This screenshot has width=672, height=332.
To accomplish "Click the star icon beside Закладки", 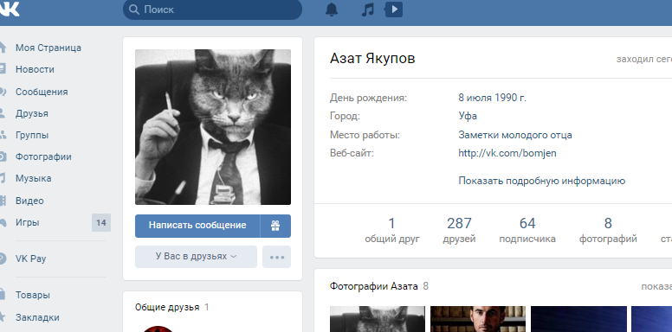I will coord(2,317).
